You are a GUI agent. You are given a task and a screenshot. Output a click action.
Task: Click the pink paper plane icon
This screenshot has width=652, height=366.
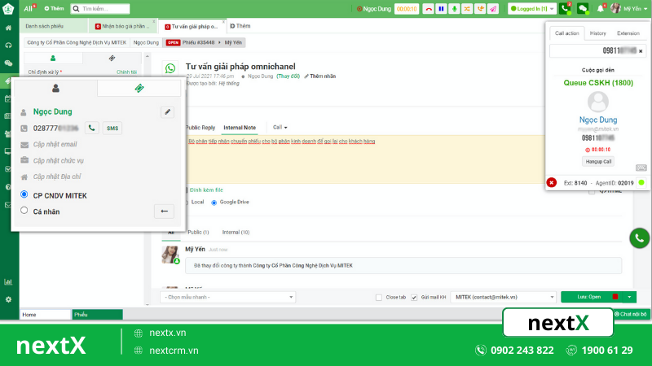493,9
